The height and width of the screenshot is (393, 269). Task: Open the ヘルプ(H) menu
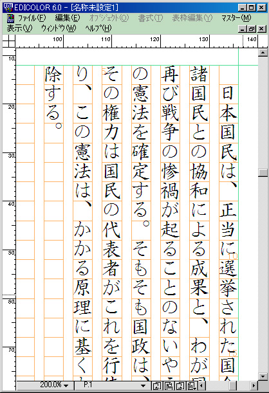(98, 28)
